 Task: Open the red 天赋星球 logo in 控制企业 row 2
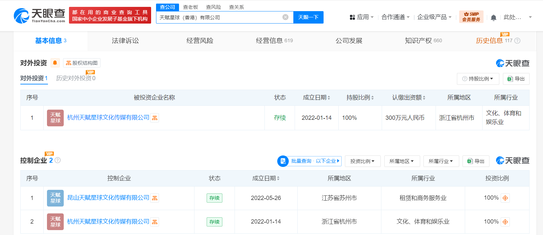(x=55, y=222)
